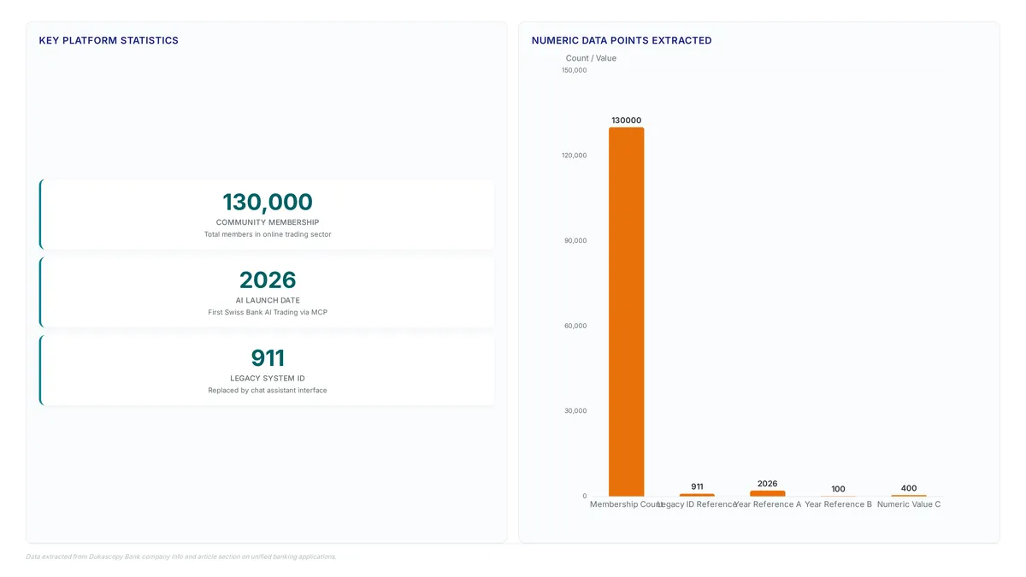1026x577 pixels.
Task: Click the Membership Count axis label
Action: [627, 504]
